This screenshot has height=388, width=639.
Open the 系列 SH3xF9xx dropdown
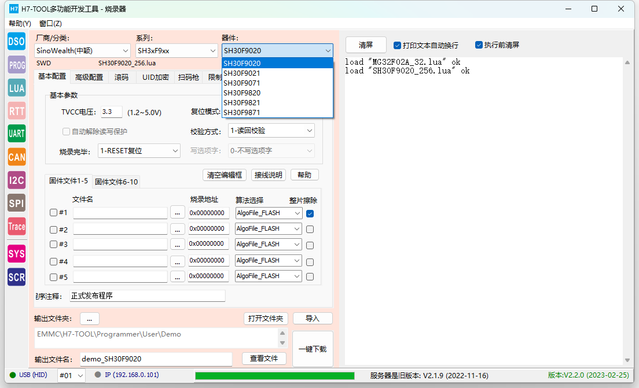[176, 51]
